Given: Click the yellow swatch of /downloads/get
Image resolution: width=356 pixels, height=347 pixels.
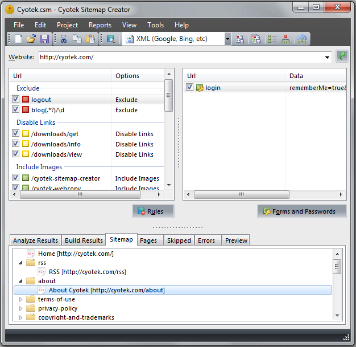Looking at the screenshot, I should coord(26,133).
